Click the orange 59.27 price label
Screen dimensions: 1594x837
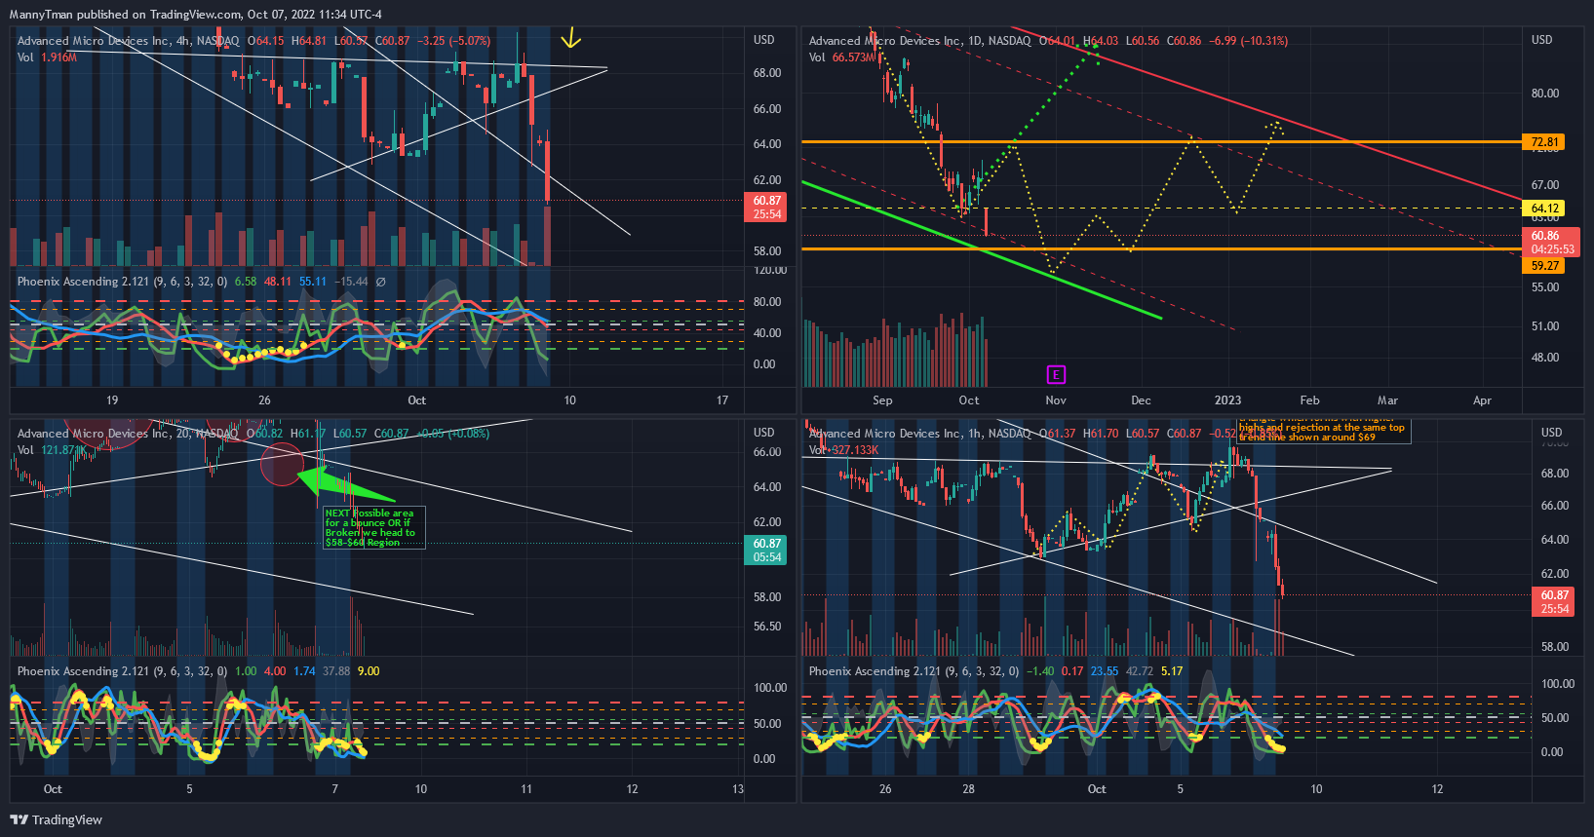click(1544, 266)
